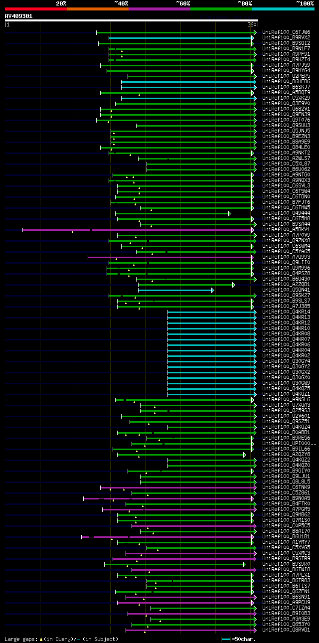Open the UniRef100_Q84LE0 hit label
The image size is (319, 643).
(286, 148)
